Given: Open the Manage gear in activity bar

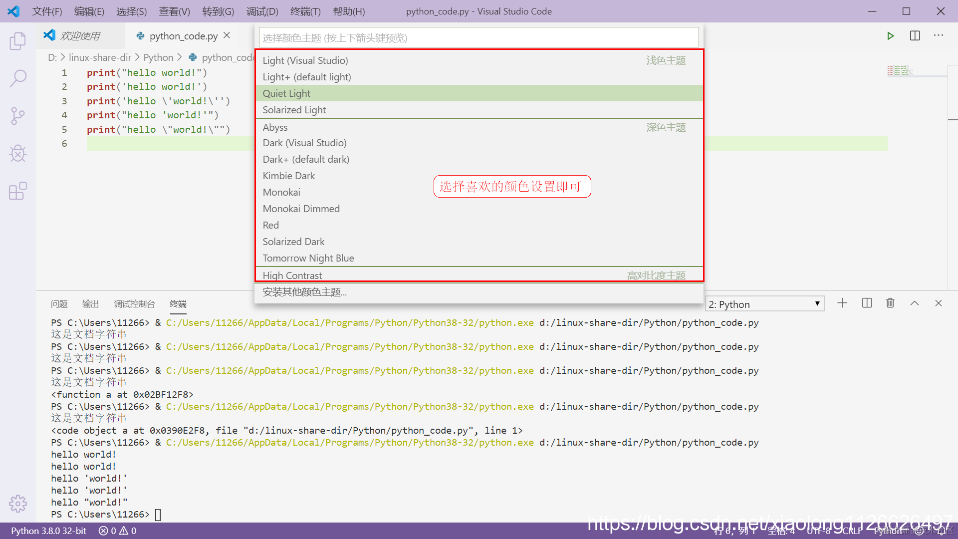Looking at the screenshot, I should coord(18,504).
